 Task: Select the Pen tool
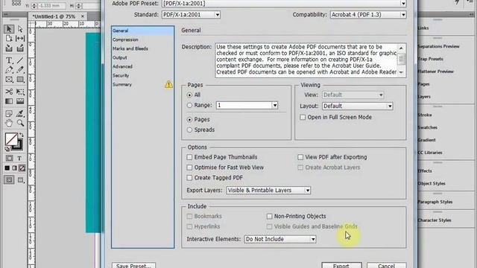click(9, 70)
